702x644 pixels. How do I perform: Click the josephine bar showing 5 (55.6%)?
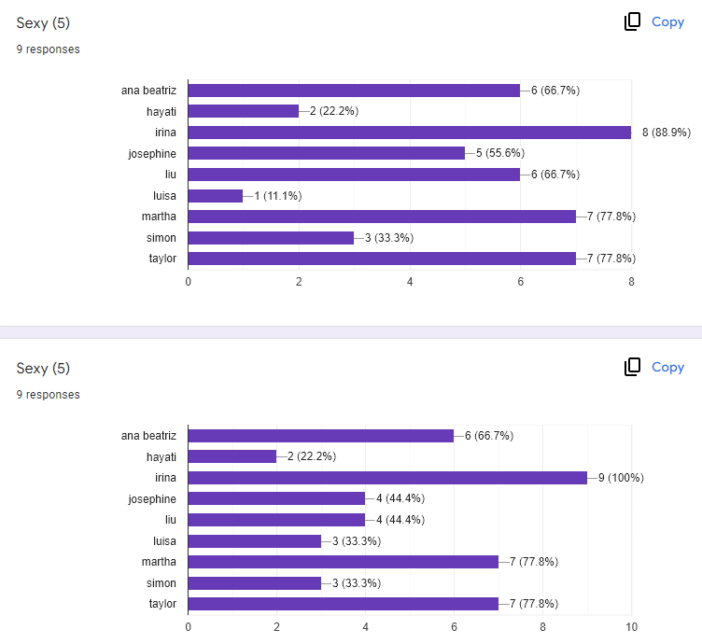pos(327,153)
